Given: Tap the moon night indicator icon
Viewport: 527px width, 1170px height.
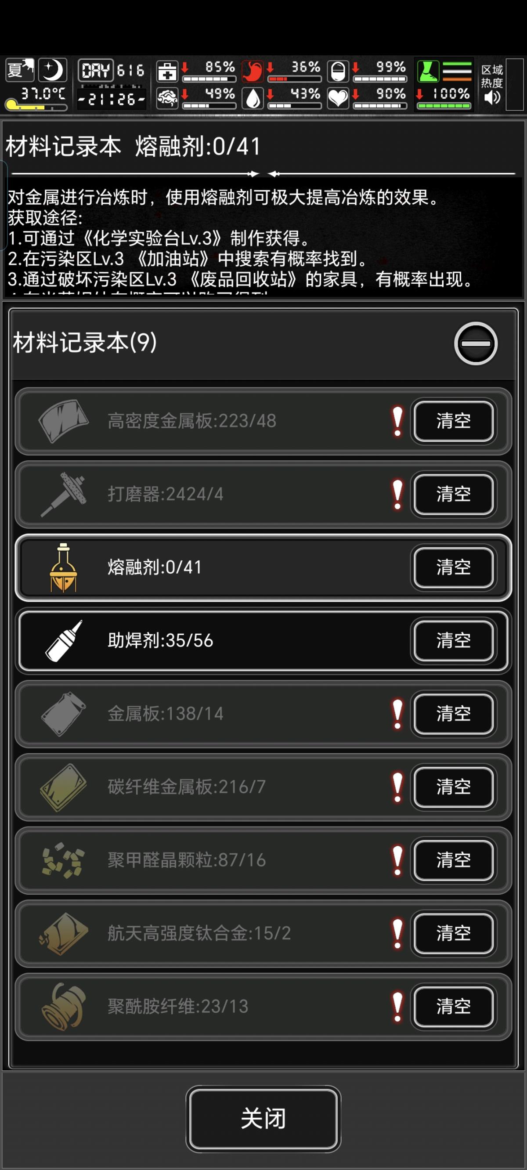Looking at the screenshot, I should [53, 70].
